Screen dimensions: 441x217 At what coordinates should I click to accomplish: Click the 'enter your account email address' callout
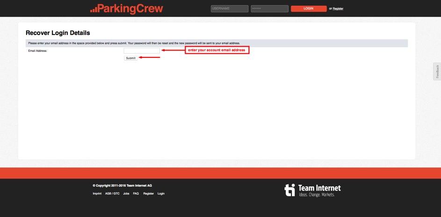tap(217, 50)
